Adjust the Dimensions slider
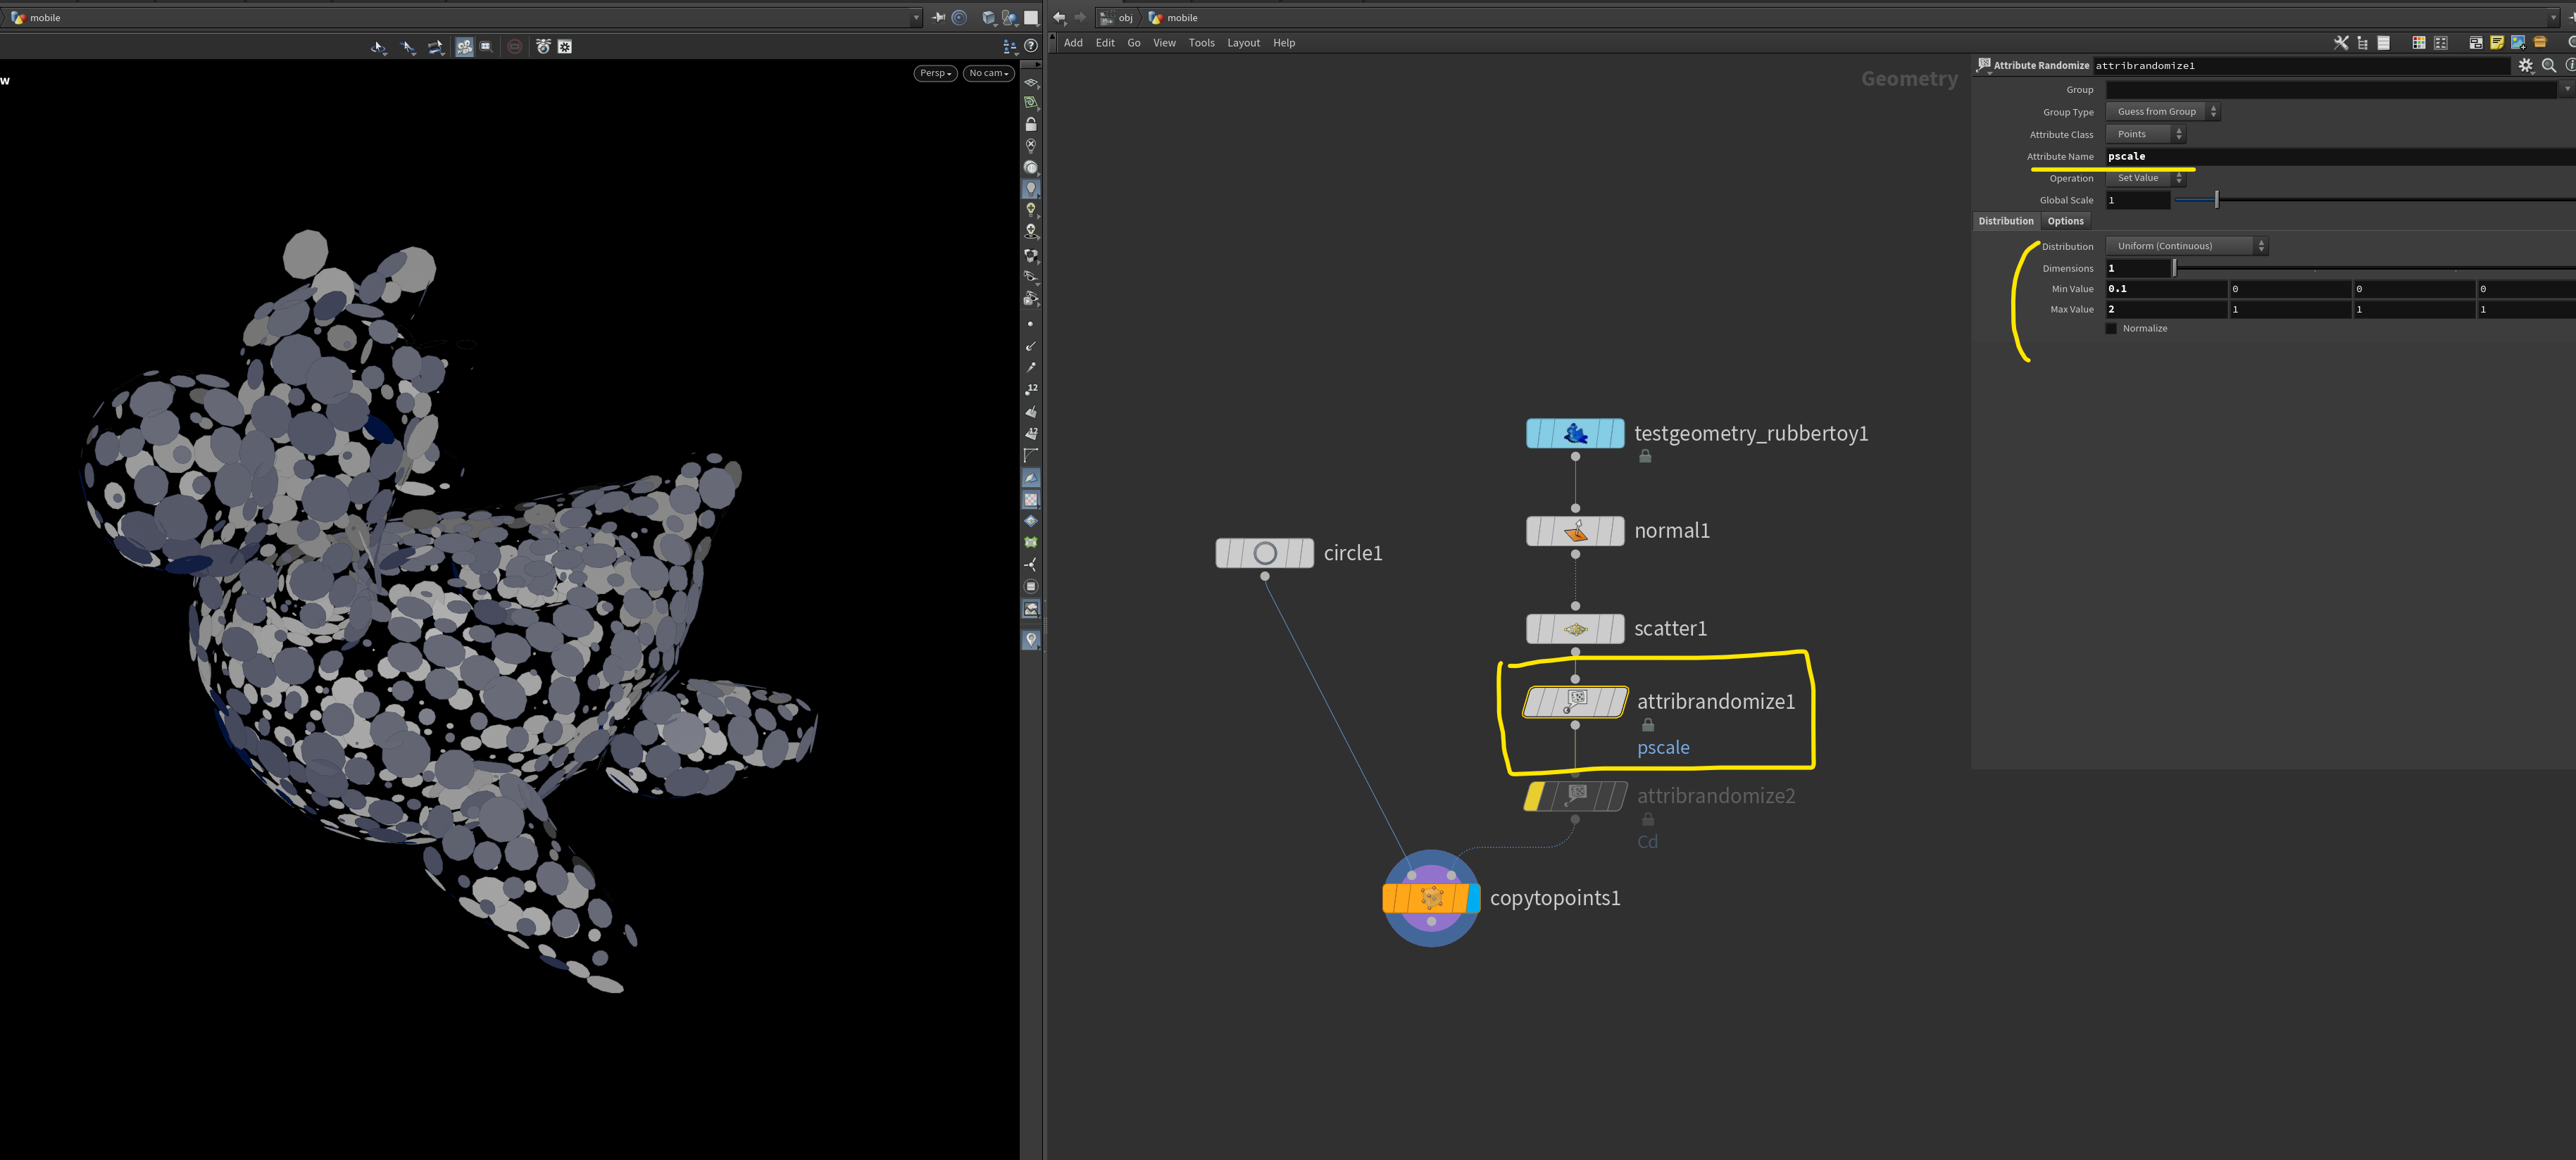This screenshot has width=2576, height=1160. (x=2174, y=267)
